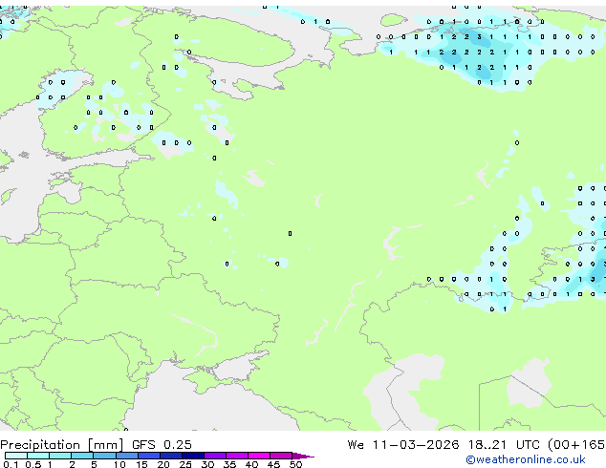Click the "18..21 UTC" time range text
Viewport: 606px width, 468px height.
[x=481, y=444]
